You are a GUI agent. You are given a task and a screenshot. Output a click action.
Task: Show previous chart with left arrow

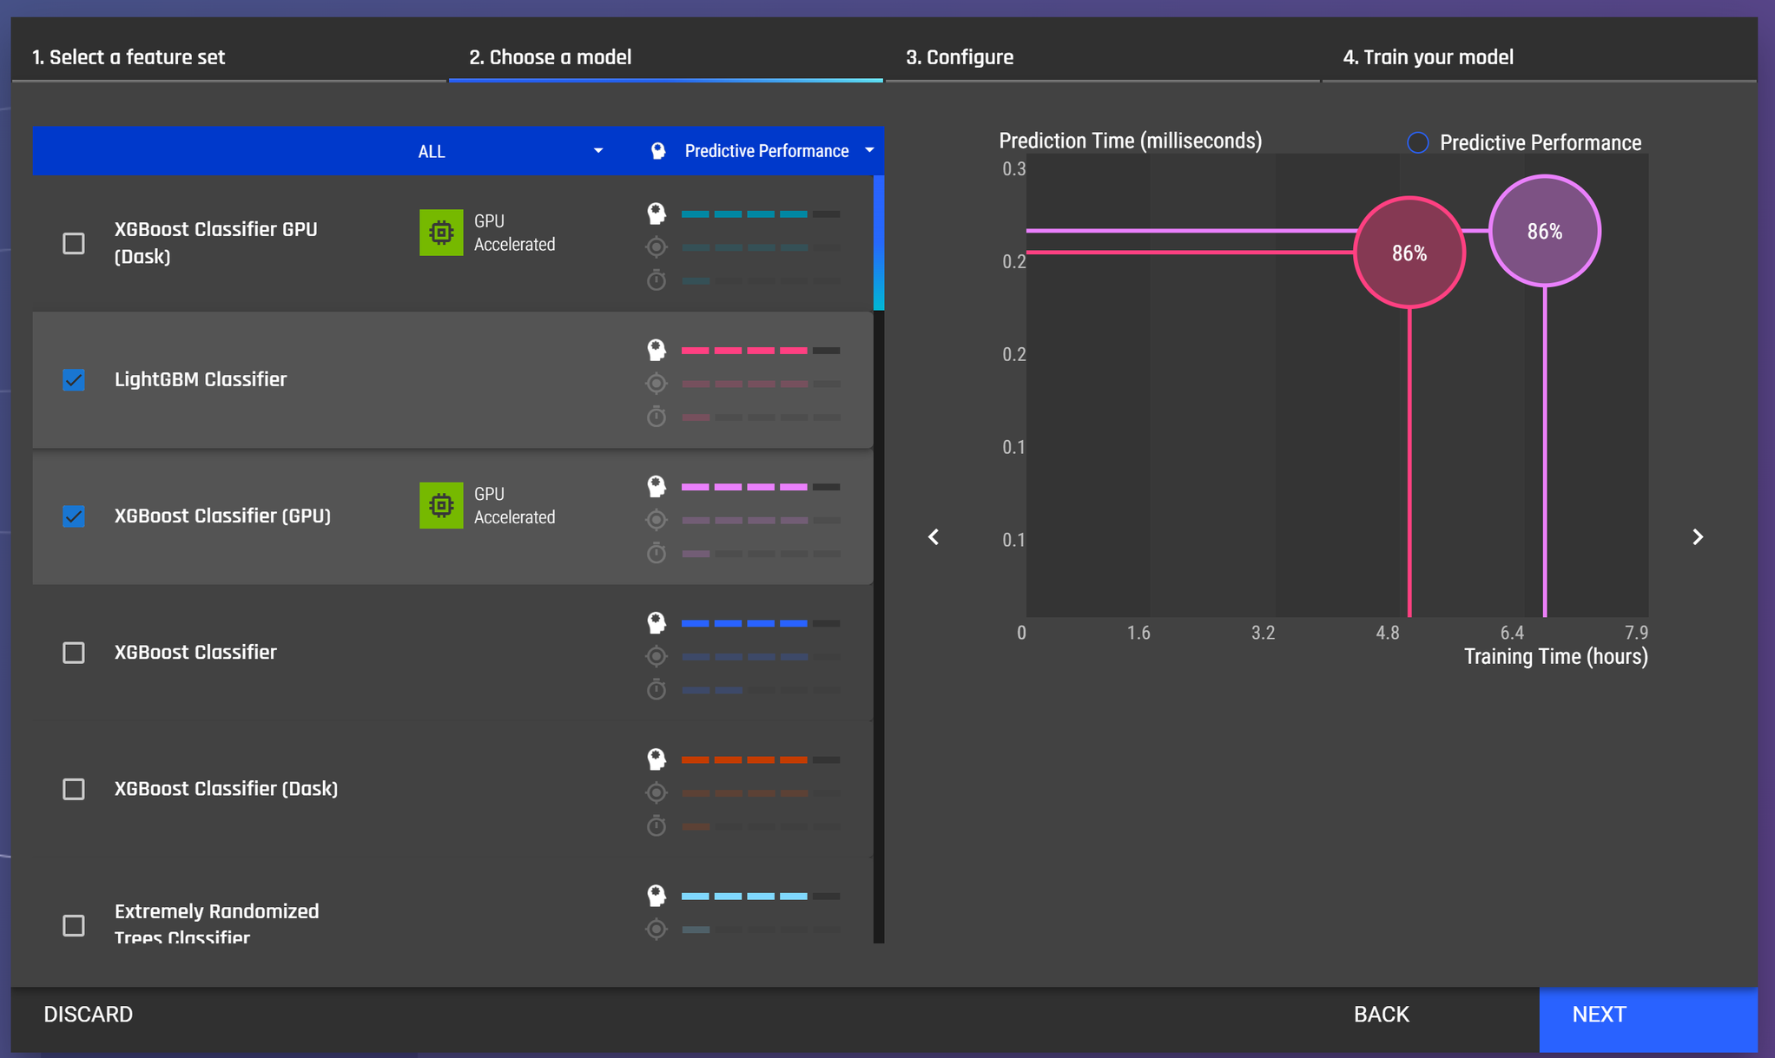pyautogui.click(x=934, y=537)
